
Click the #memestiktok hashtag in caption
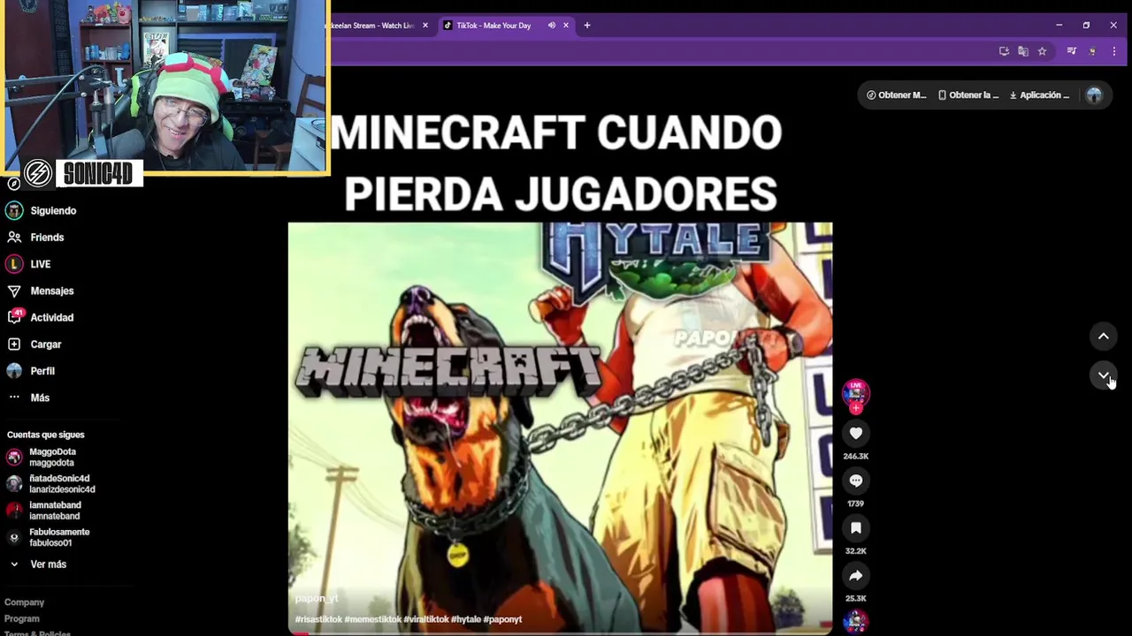pos(372,620)
